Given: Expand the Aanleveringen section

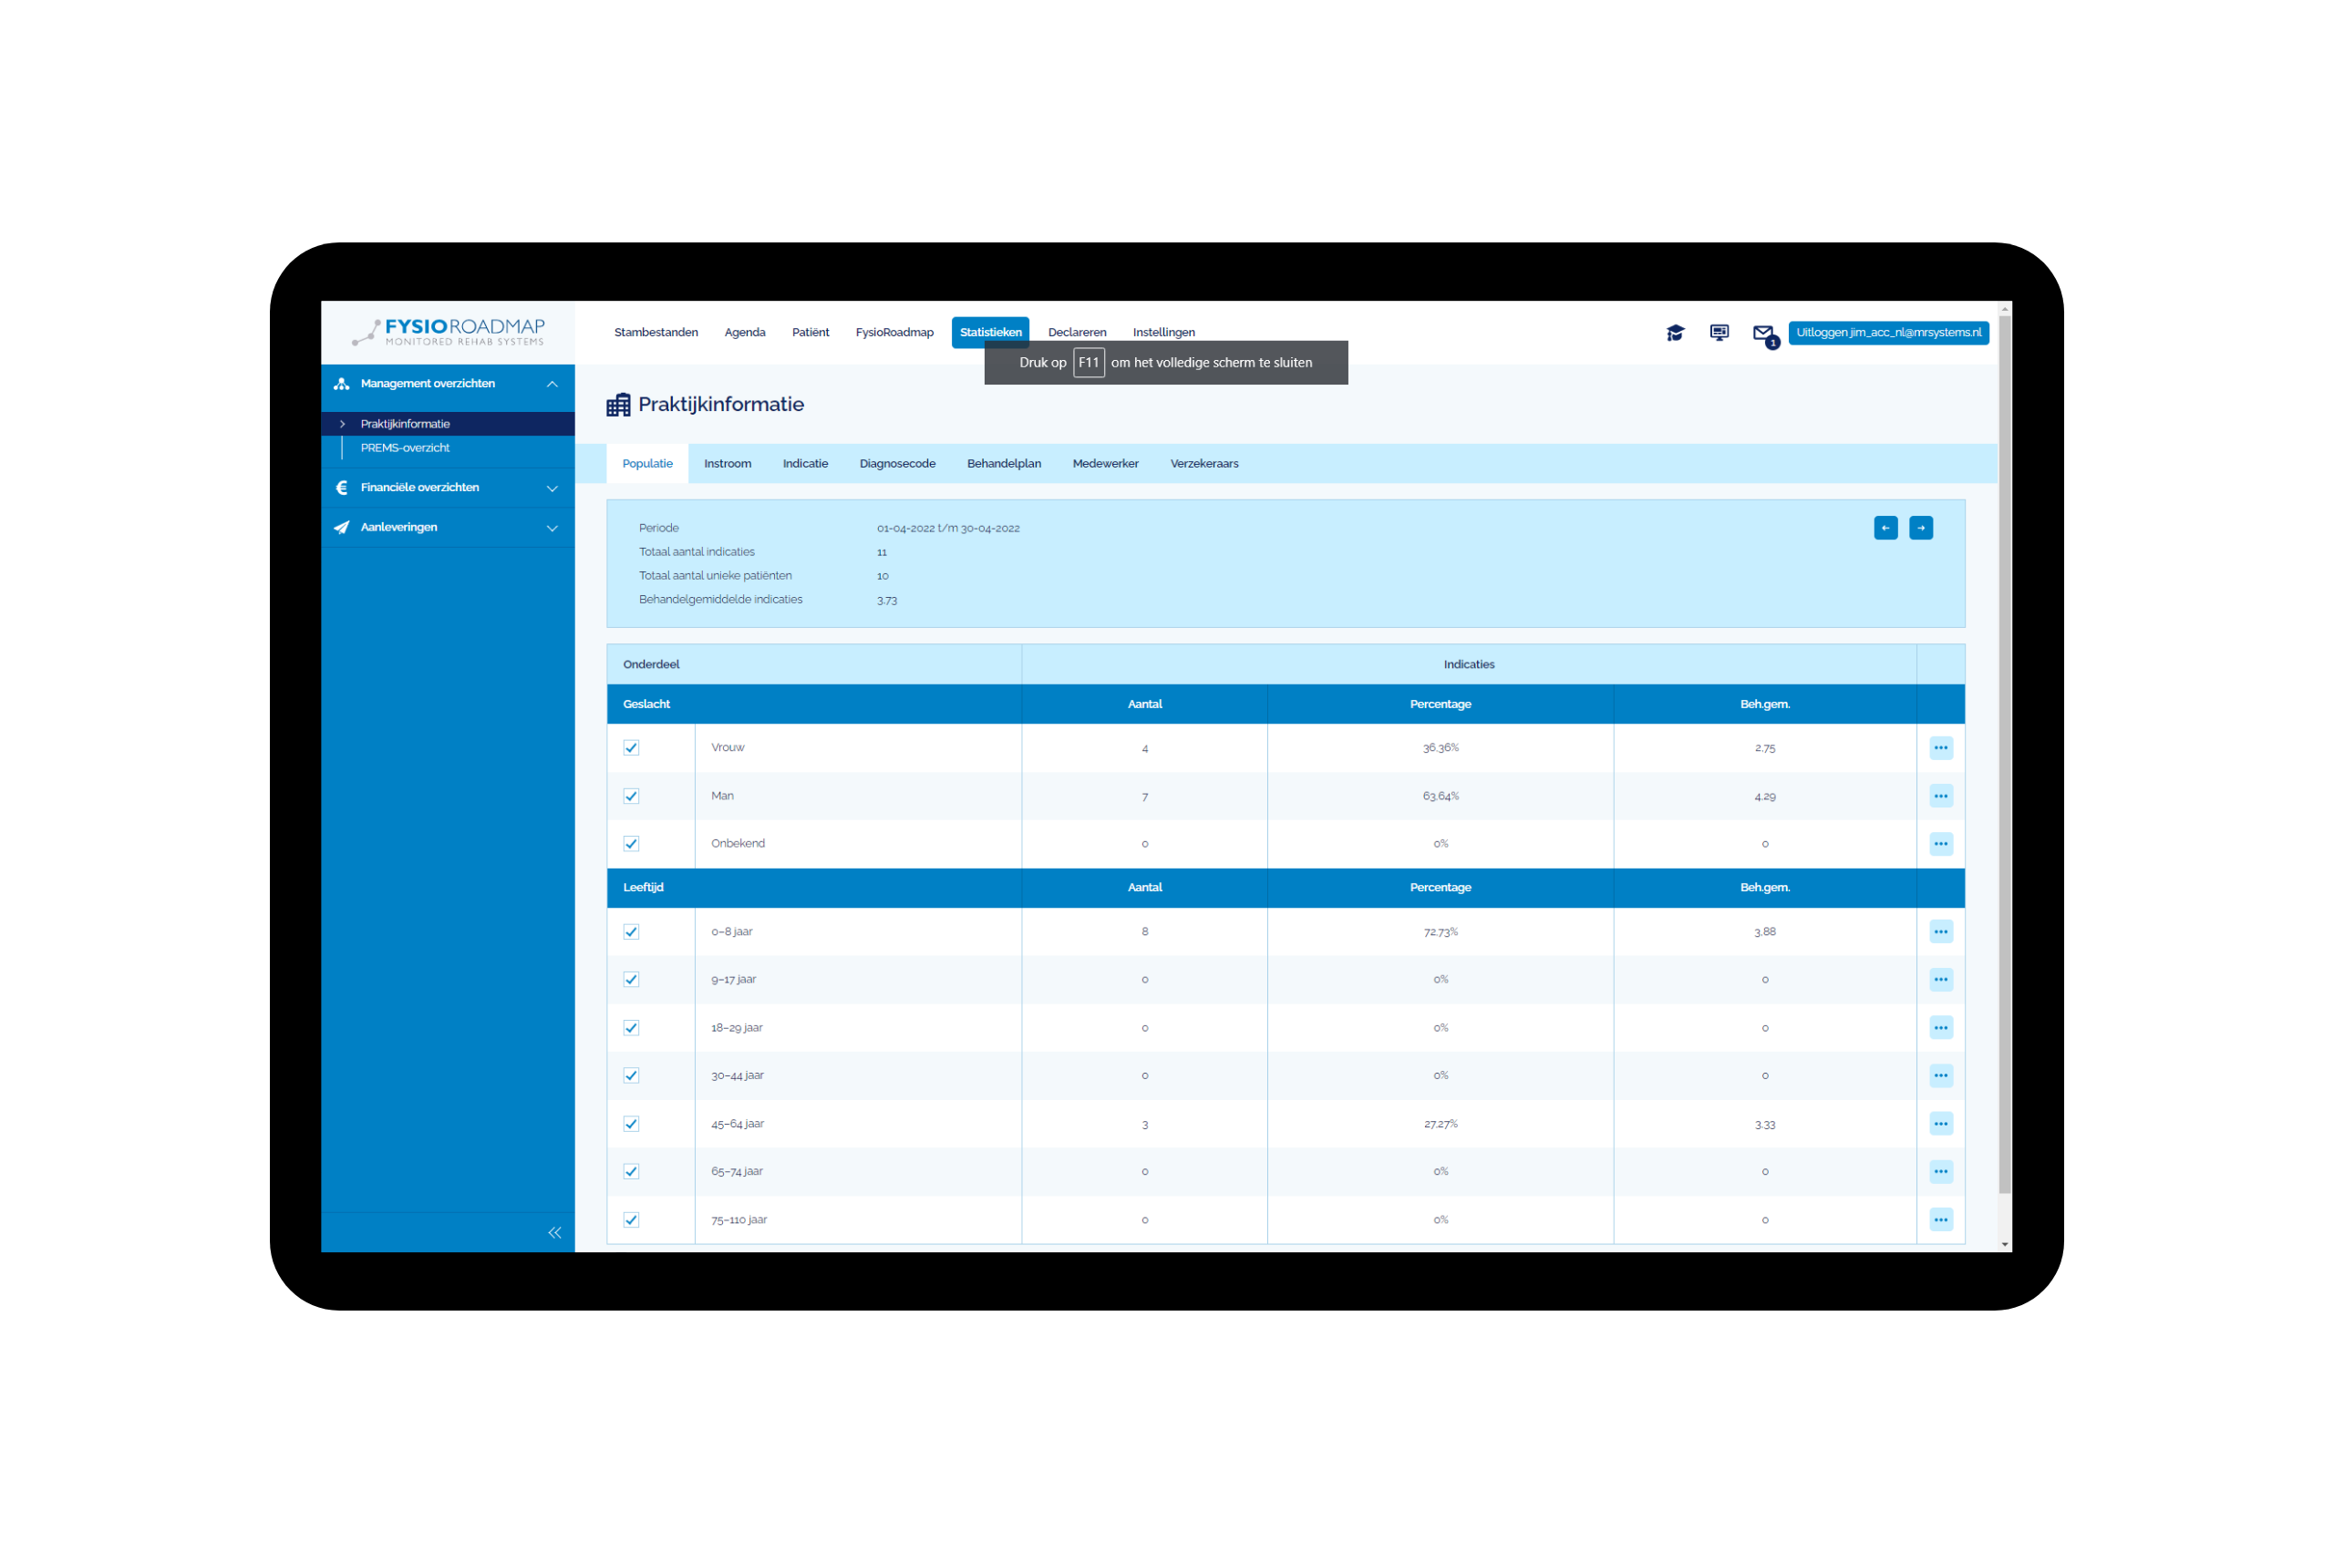Looking at the screenshot, I should 552,528.
